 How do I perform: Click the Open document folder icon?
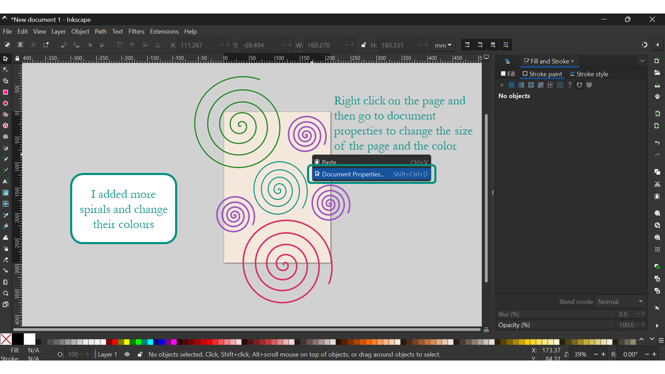click(657, 73)
